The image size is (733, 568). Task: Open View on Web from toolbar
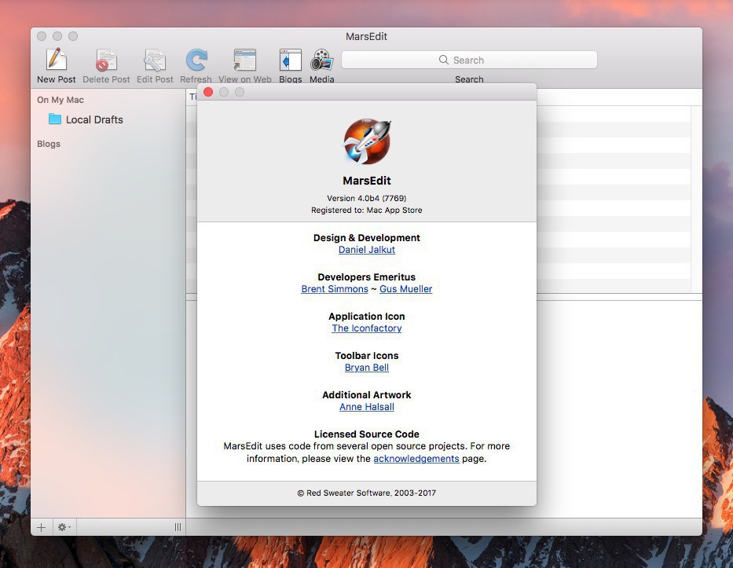point(244,60)
